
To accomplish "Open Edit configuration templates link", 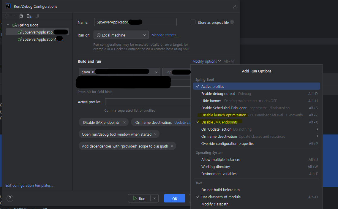I will (29, 185).
